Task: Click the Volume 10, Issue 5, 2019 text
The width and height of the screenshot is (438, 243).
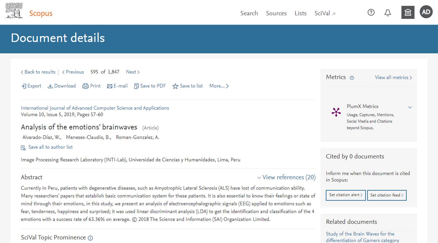Action: pos(62,115)
